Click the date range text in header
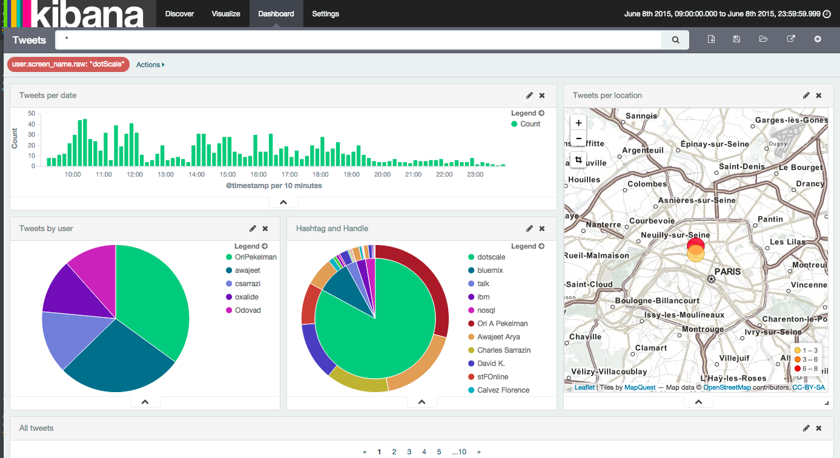 click(x=723, y=14)
